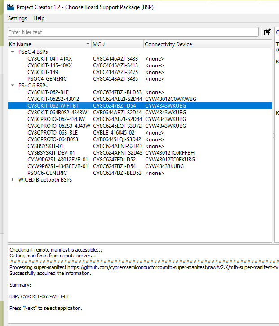Select the CY8CKIT-041-41XX kit
The image size is (279, 326).
(49, 59)
